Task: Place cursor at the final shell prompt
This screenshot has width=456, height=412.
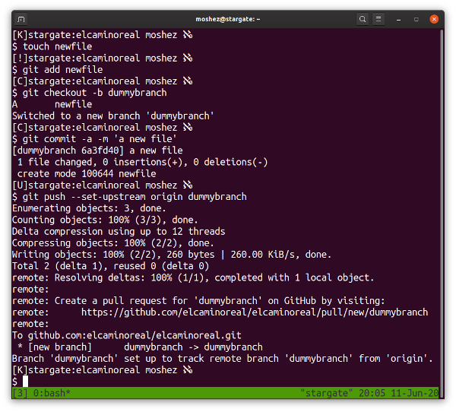Action: click(x=25, y=381)
